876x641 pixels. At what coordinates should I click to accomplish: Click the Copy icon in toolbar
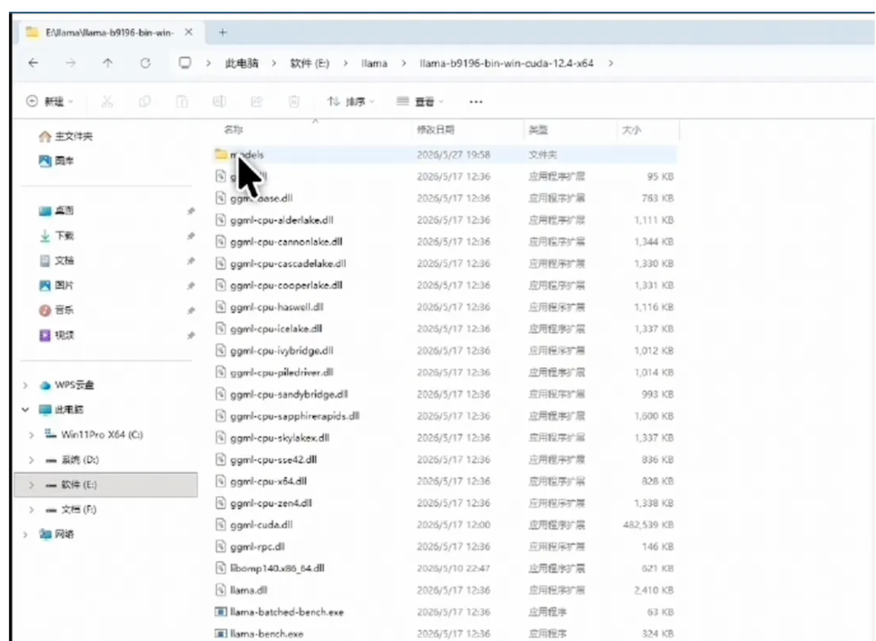pos(144,101)
